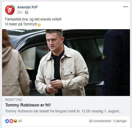Click the 'Vi heier på Tommy!!' text line

21,24
